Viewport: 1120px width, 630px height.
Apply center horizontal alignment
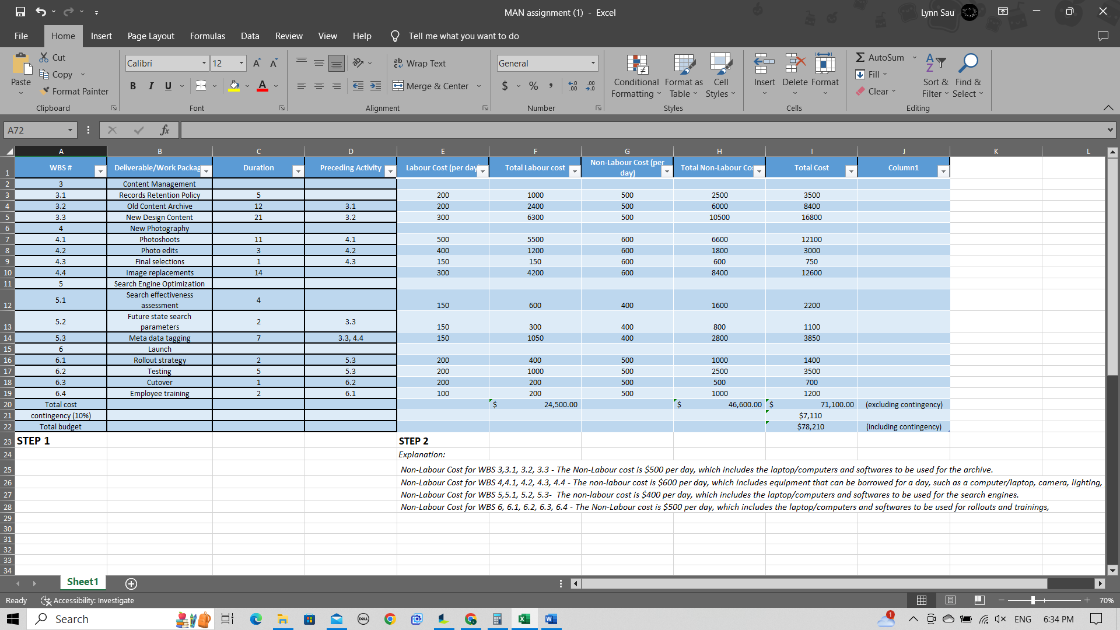click(319, 86)
